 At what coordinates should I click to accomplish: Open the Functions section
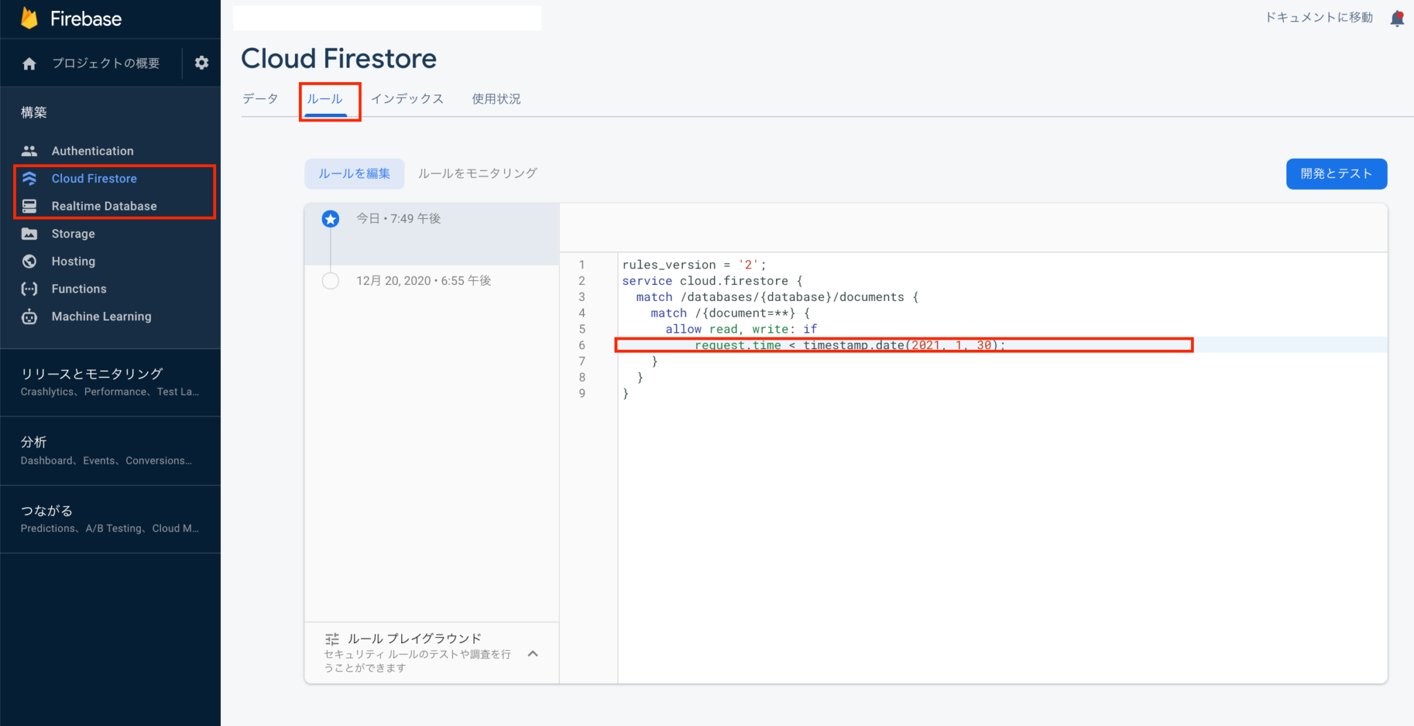(x=79, y=288)
